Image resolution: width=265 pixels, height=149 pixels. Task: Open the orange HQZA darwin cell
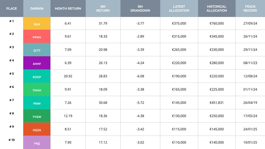[37, 129]
